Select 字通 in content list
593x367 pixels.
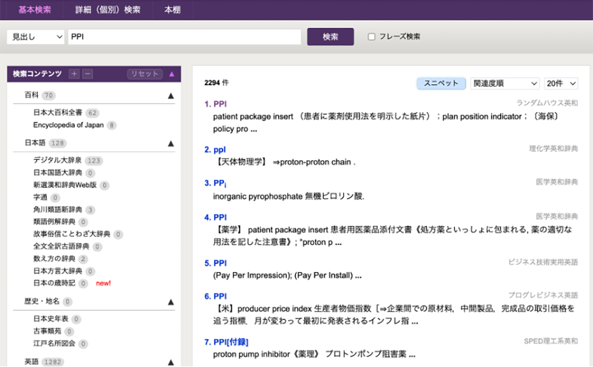pos(40,197)
